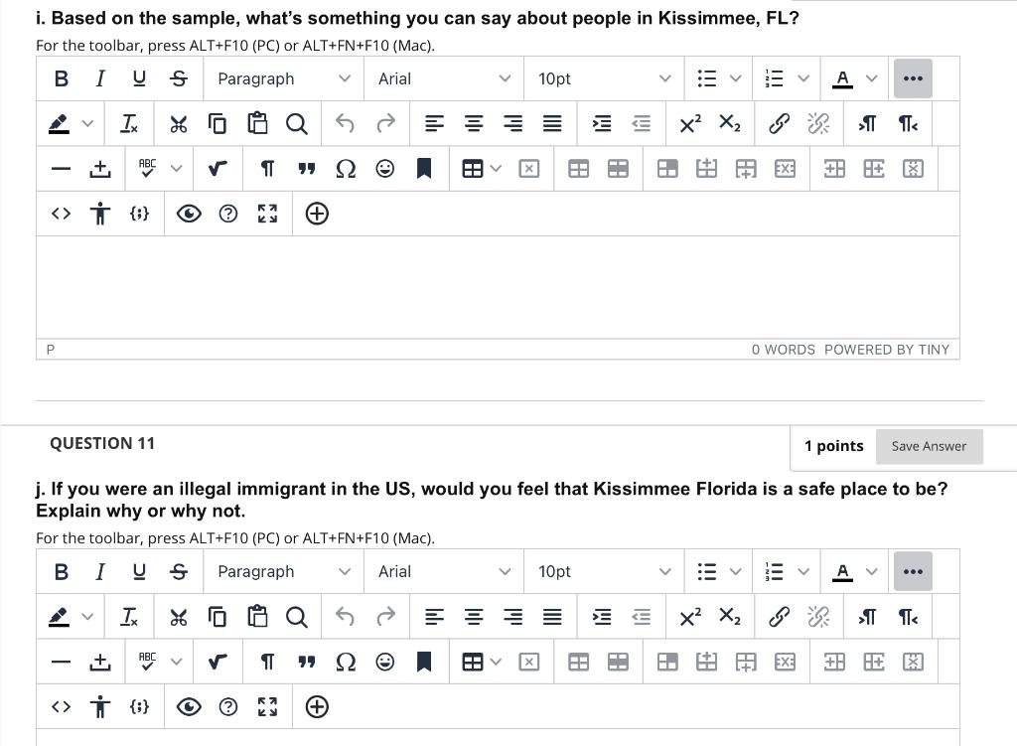The width and height of the screenshot is (1017, 746).
Task: Insert anchor bookmark in question i editor
Action: click(x=424, y=169)
